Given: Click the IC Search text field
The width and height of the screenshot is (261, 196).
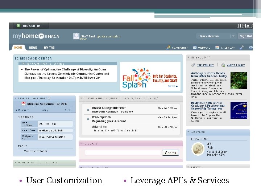Looking at the screenshot, I should click(123, 153).
